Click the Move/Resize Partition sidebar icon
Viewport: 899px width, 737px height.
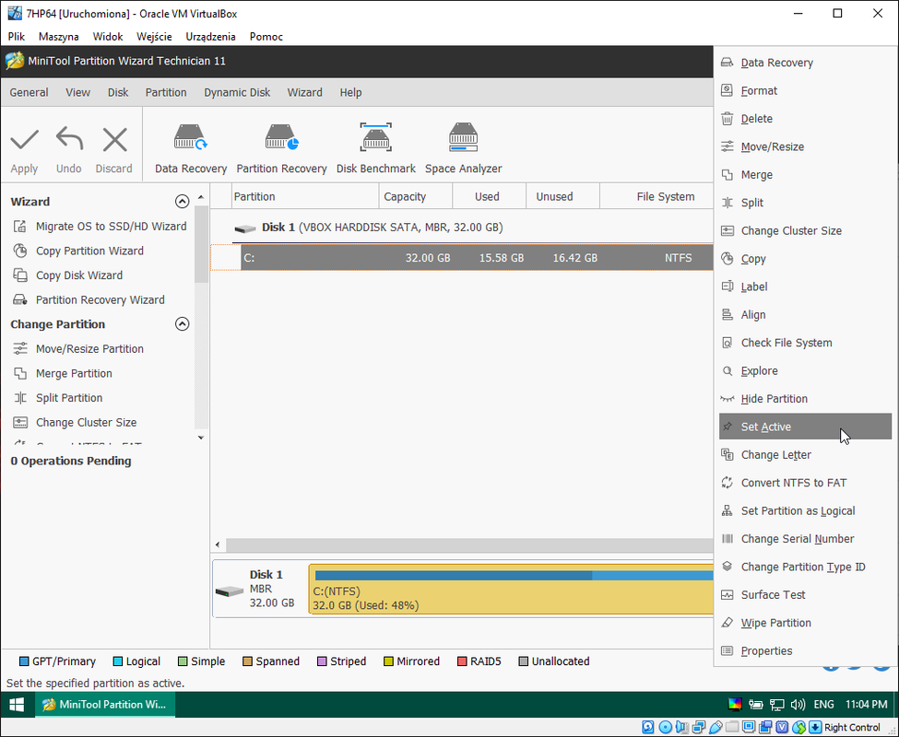[20, 349]
